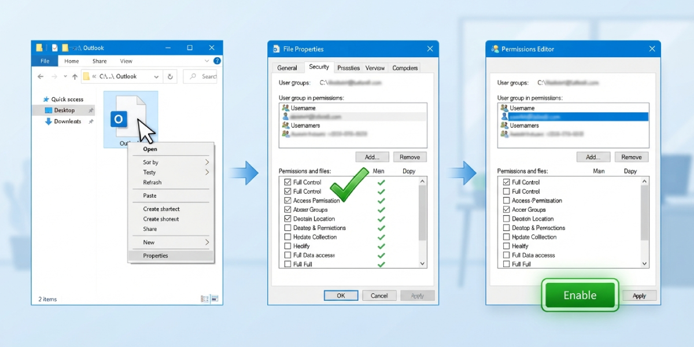Choose Properties from the context menu
This screenshot has height=347, width=694.
[x=171, y=256]
